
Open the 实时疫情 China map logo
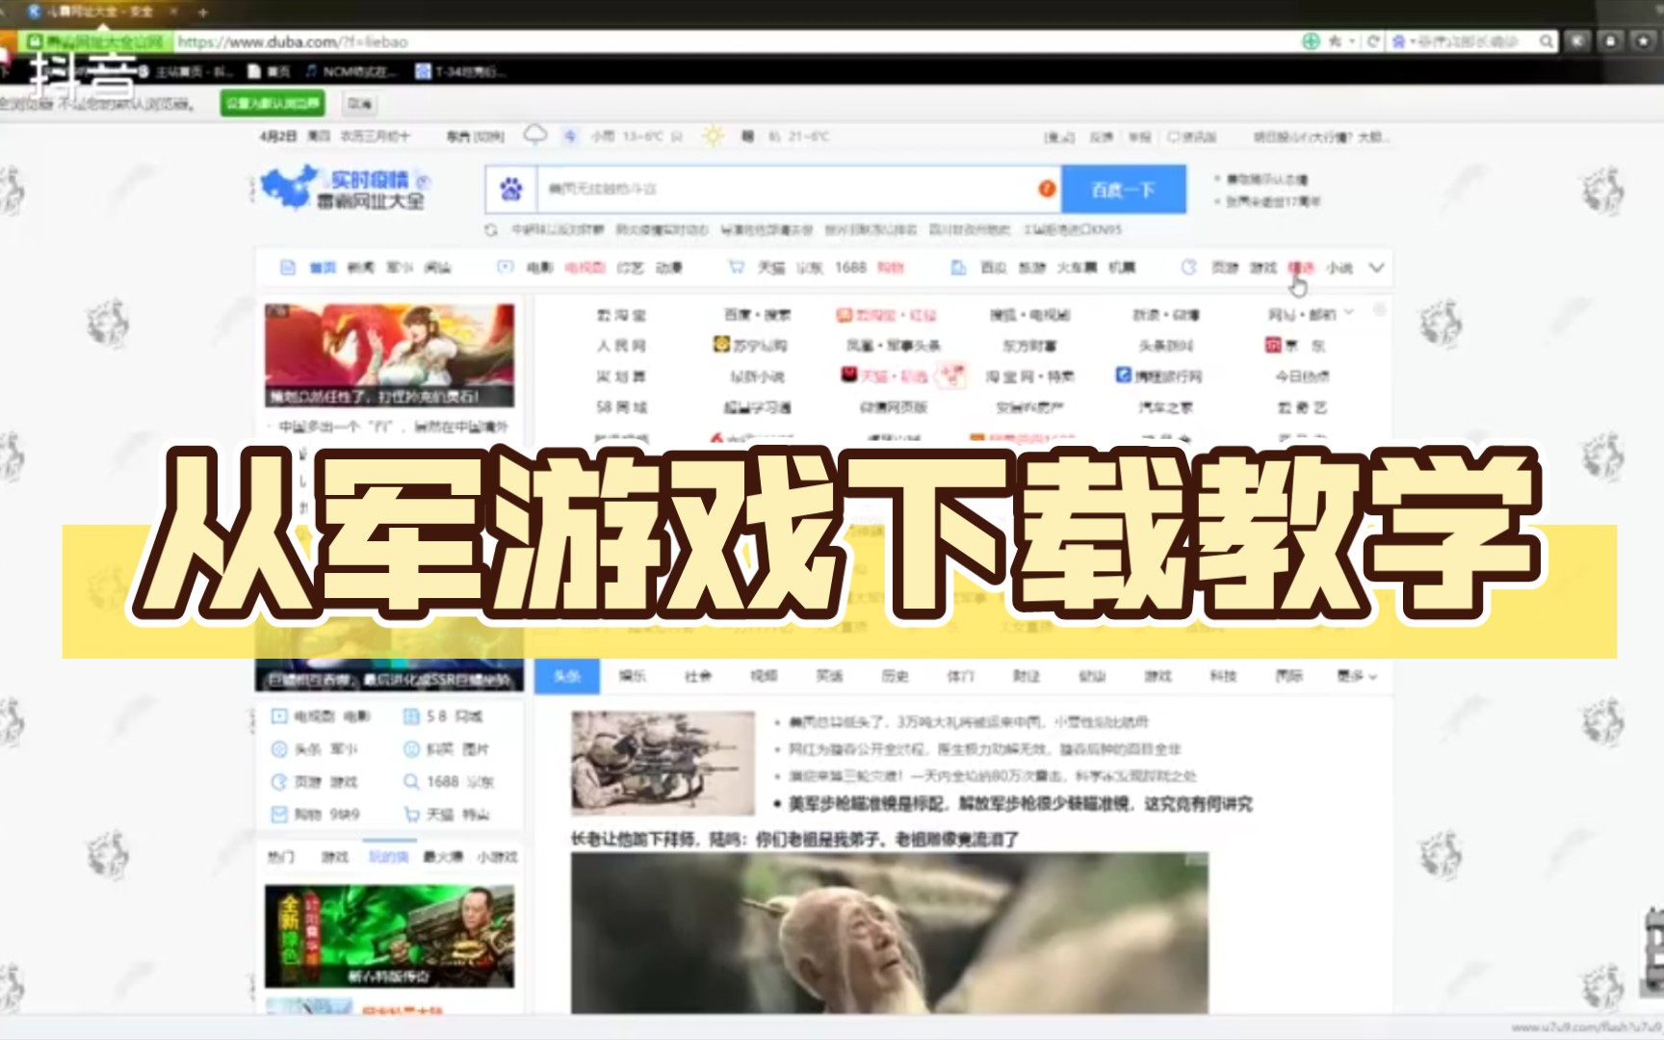[x=289, y=187]
